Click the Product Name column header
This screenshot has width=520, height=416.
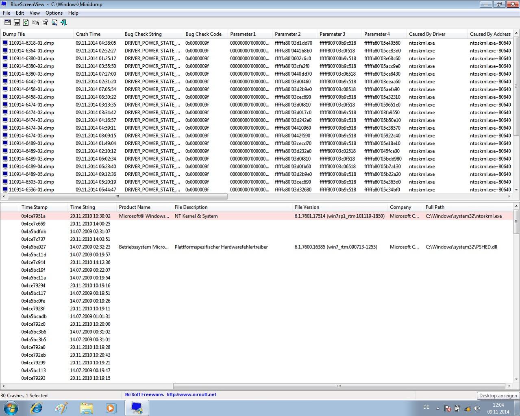click(144, 207)
